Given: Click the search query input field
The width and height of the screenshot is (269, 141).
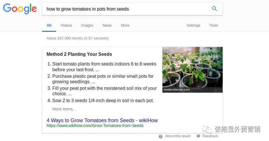Looking at the screenshot, I should pyautogui.click(x=126, y=9).
